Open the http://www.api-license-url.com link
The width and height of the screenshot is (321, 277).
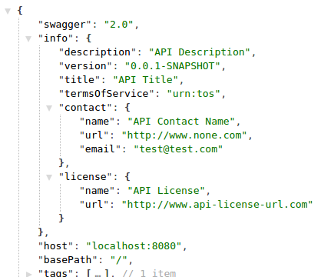pos(217,205)
